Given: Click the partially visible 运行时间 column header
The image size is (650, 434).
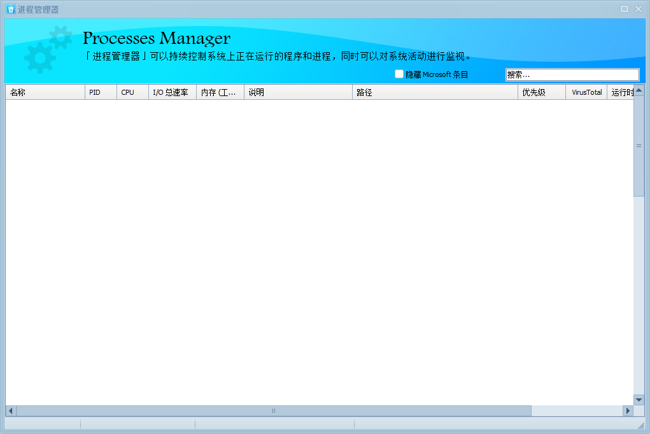Looking at the screenshot, I should point(621,92).
